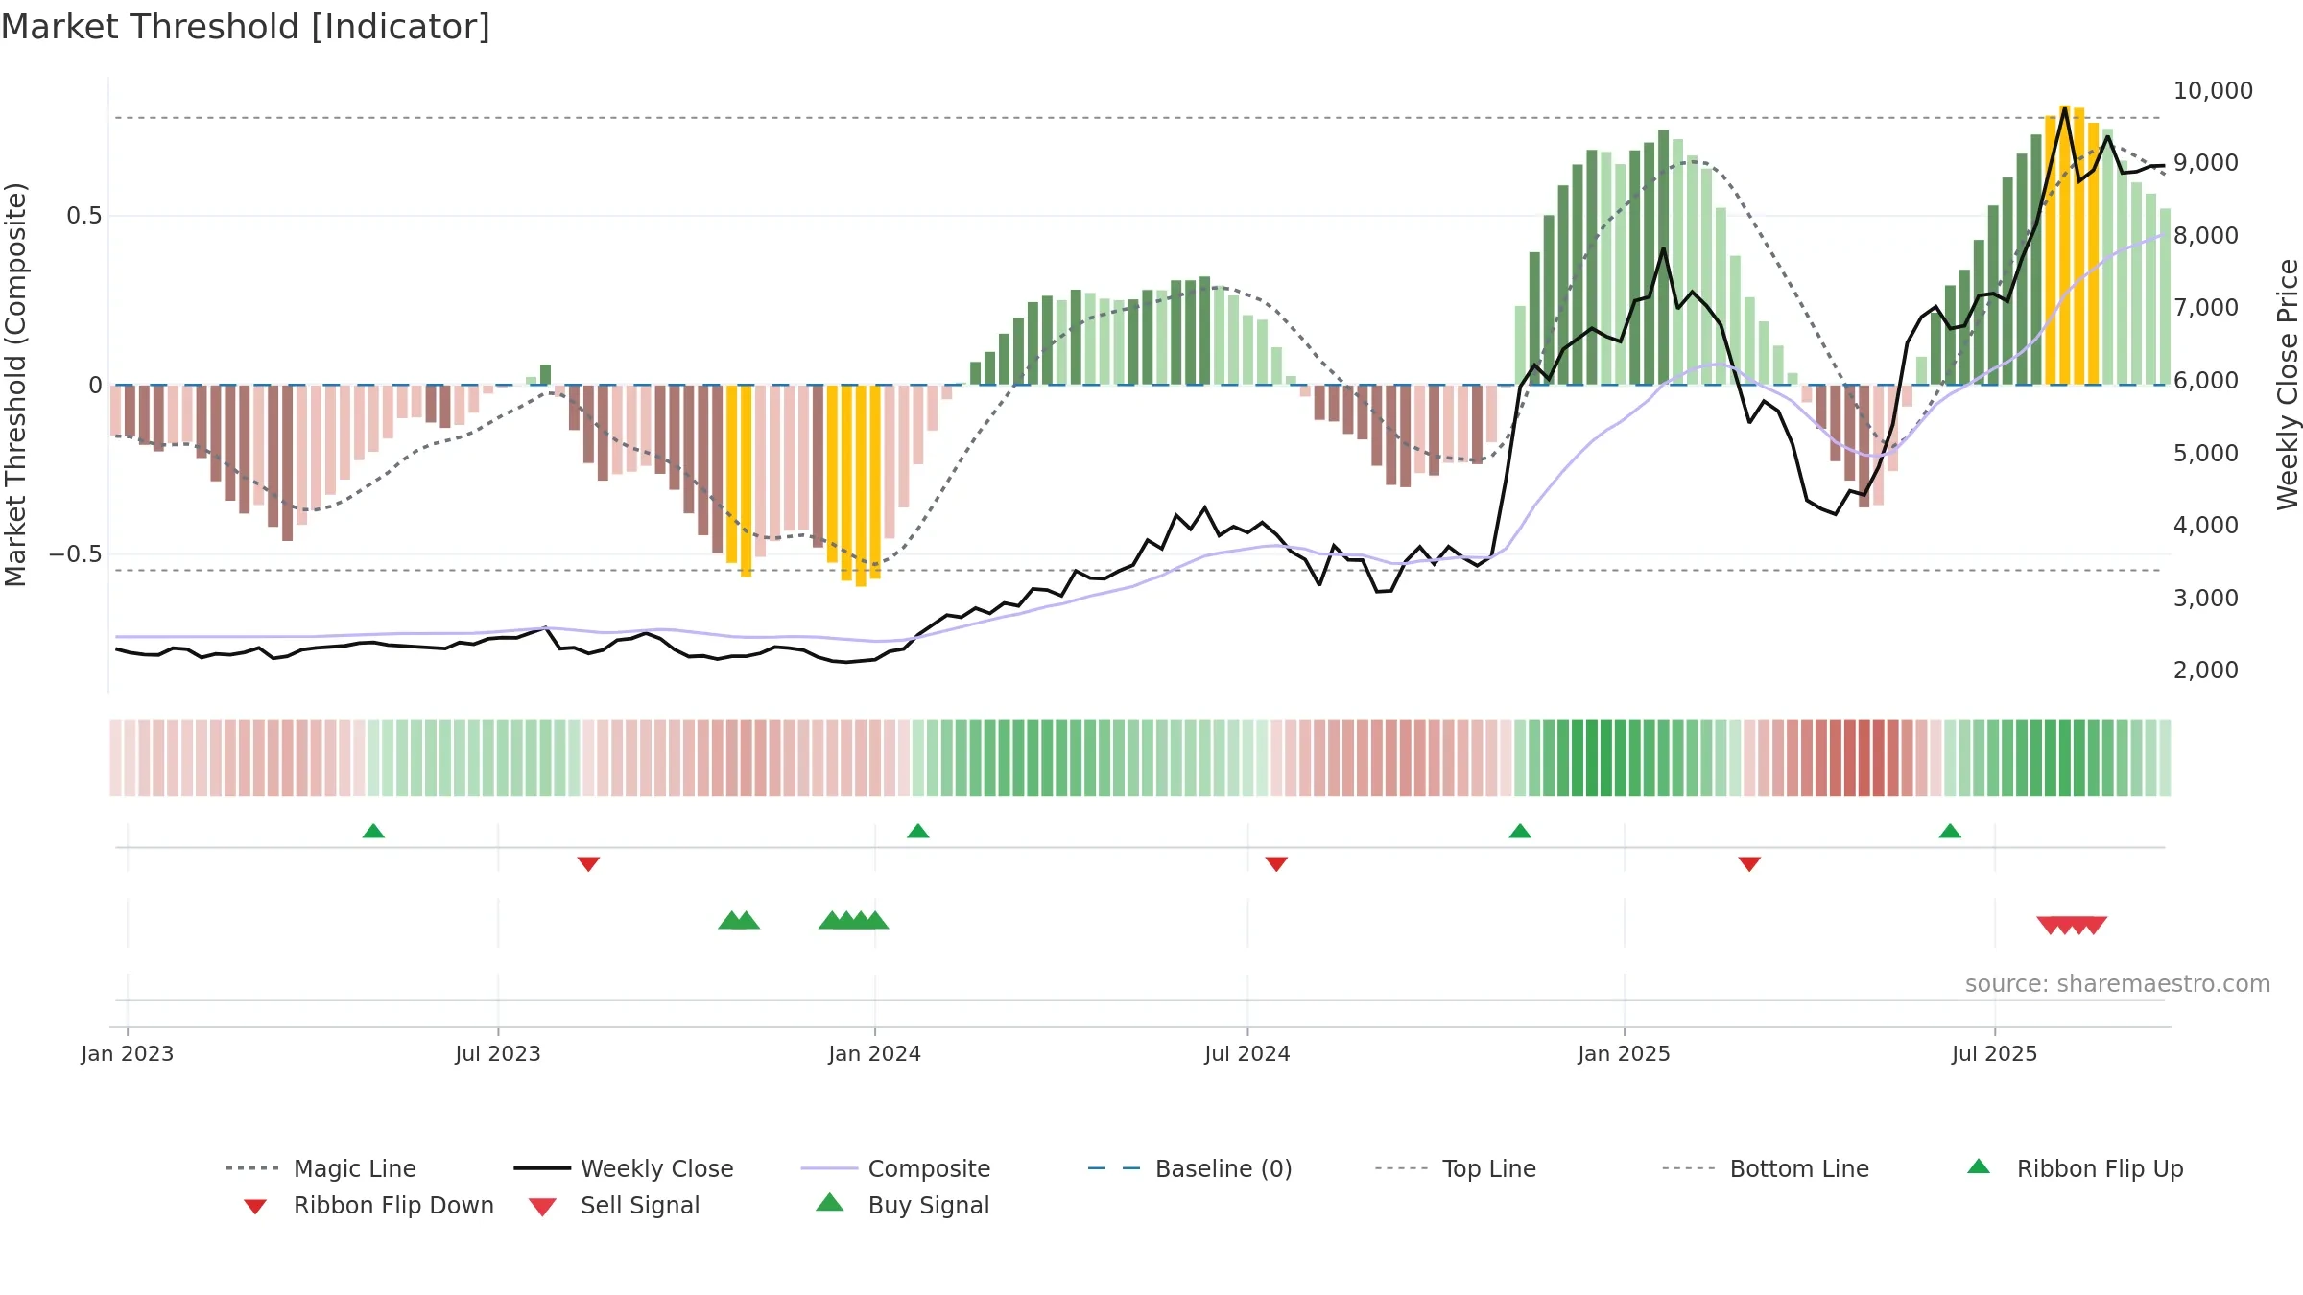The height and width of the screenshot is (1295, 2303).
Task: Click the red ribbon flip down marker near Mar 2025
Action: coord(1749,864)
